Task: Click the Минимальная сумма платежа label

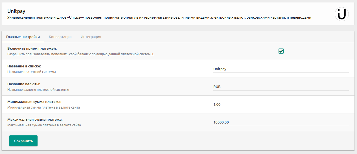Action: 34,102
